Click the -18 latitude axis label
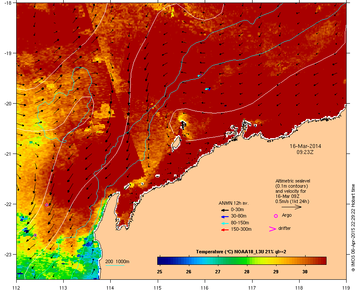Viewport: 359px width, 290px height. coord(8,3)
